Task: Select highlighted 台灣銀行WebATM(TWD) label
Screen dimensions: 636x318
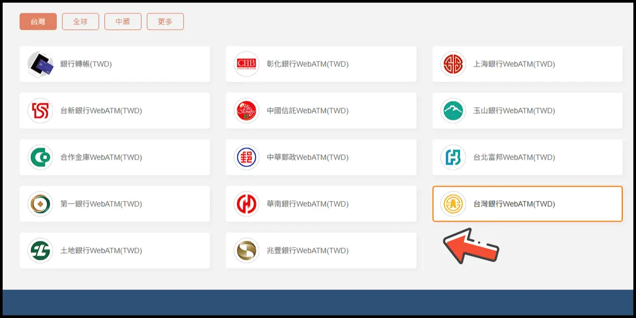Action: pos(514,204)
